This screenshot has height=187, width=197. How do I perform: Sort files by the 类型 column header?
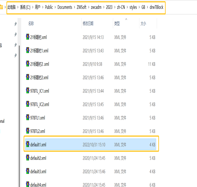[x=117, y=24]
